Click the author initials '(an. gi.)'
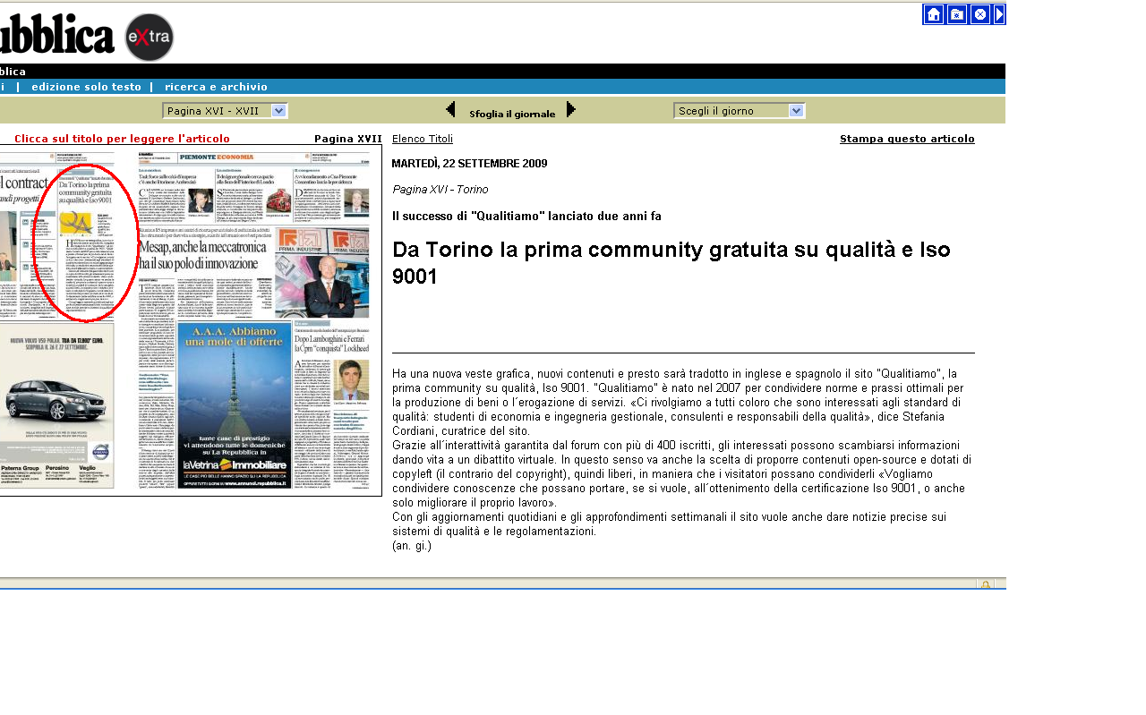 412,545
